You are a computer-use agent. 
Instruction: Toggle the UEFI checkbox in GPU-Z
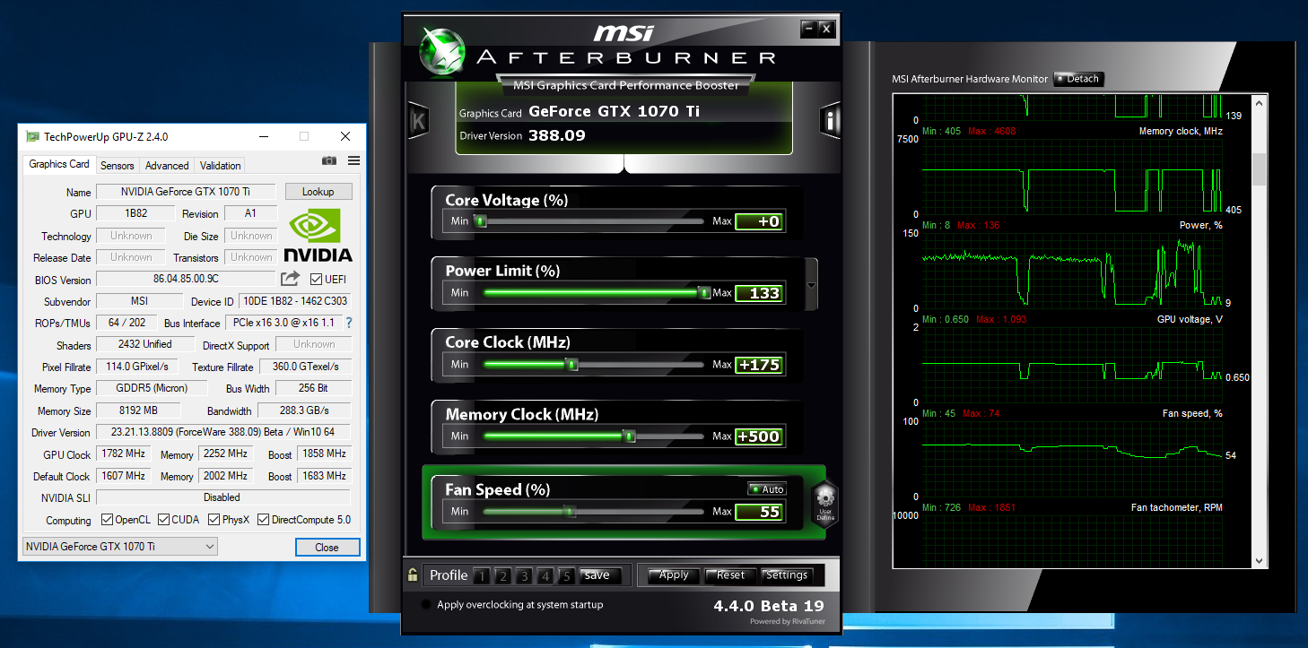coord(316,279)
